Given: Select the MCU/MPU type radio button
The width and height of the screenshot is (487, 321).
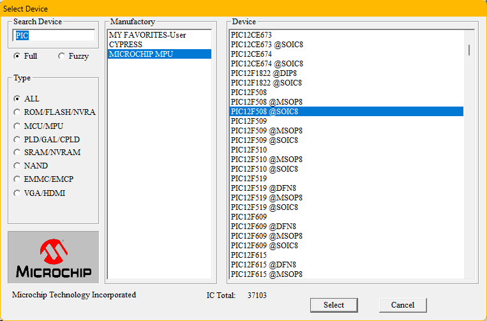Looking at the screenshot, I should (17, 126).
